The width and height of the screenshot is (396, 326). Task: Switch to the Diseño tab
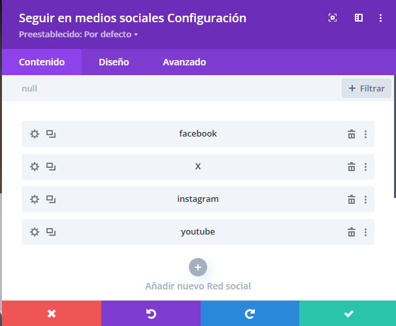pyautogui.click(x=114, y=62)
